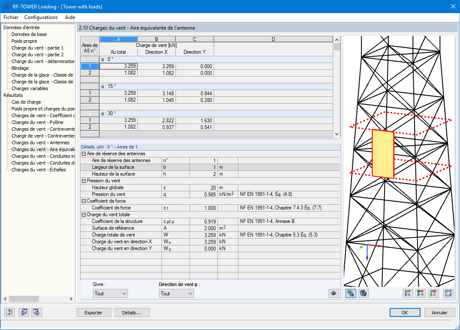Select Cas de charge result item
The width and height of the screenshot is (460, 330).
[26, 102]
